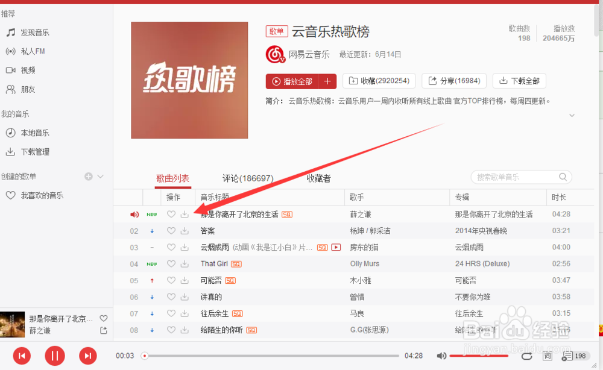The image size is (603, 370).
Task: Click the now-playing album thumbnail
Action: [x=12, y=324]
